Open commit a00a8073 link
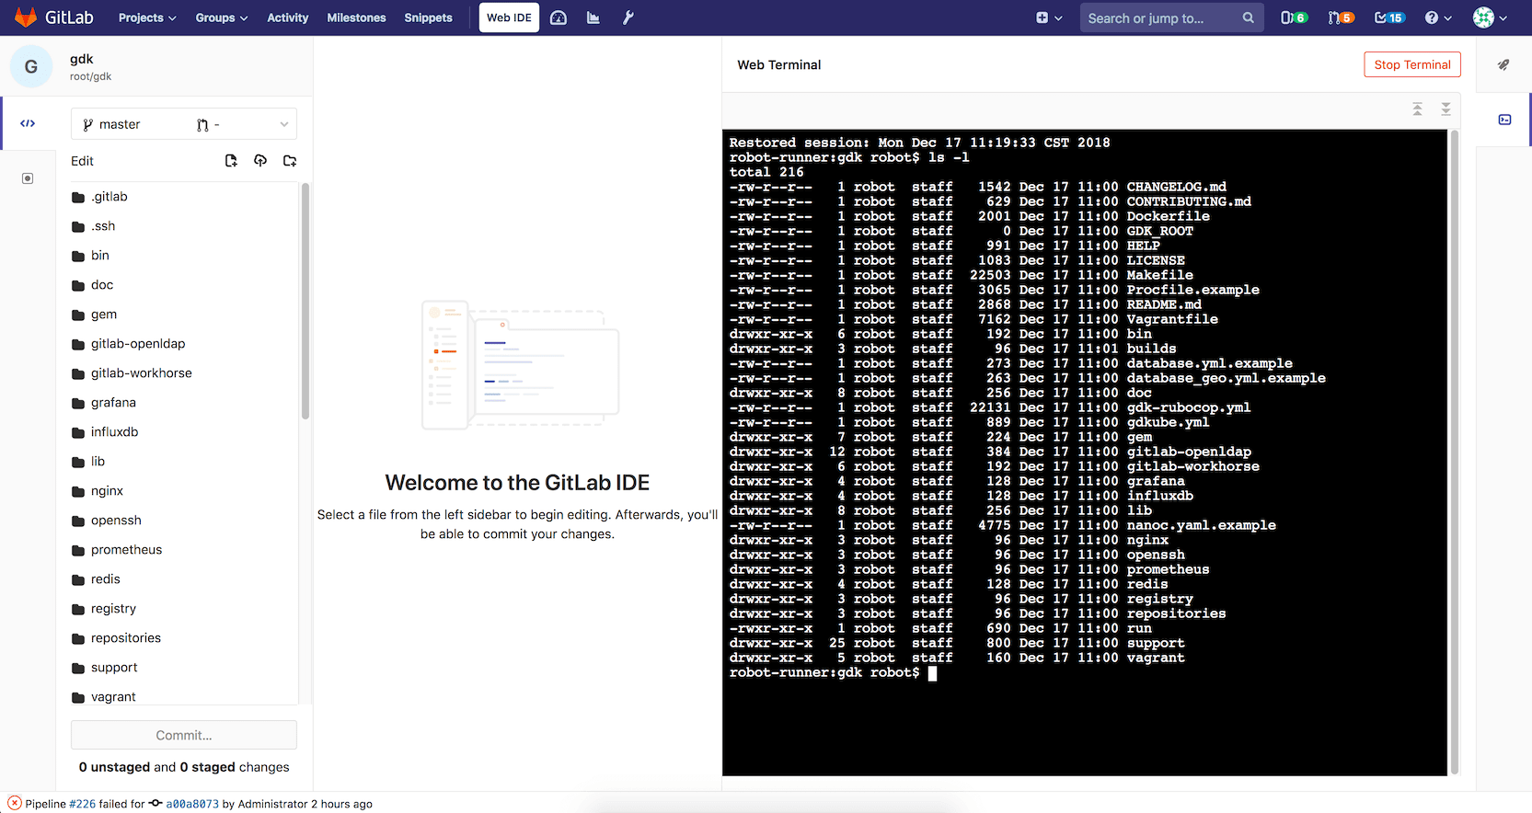Image resolution: width=1532 pixels, height=813 pixels. click(192, 804)
